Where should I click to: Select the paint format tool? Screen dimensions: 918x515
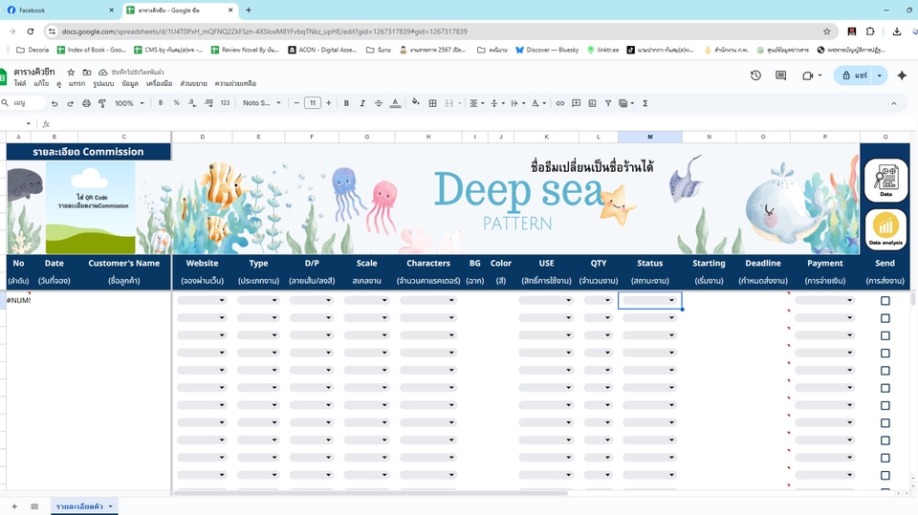coord(103,103)
